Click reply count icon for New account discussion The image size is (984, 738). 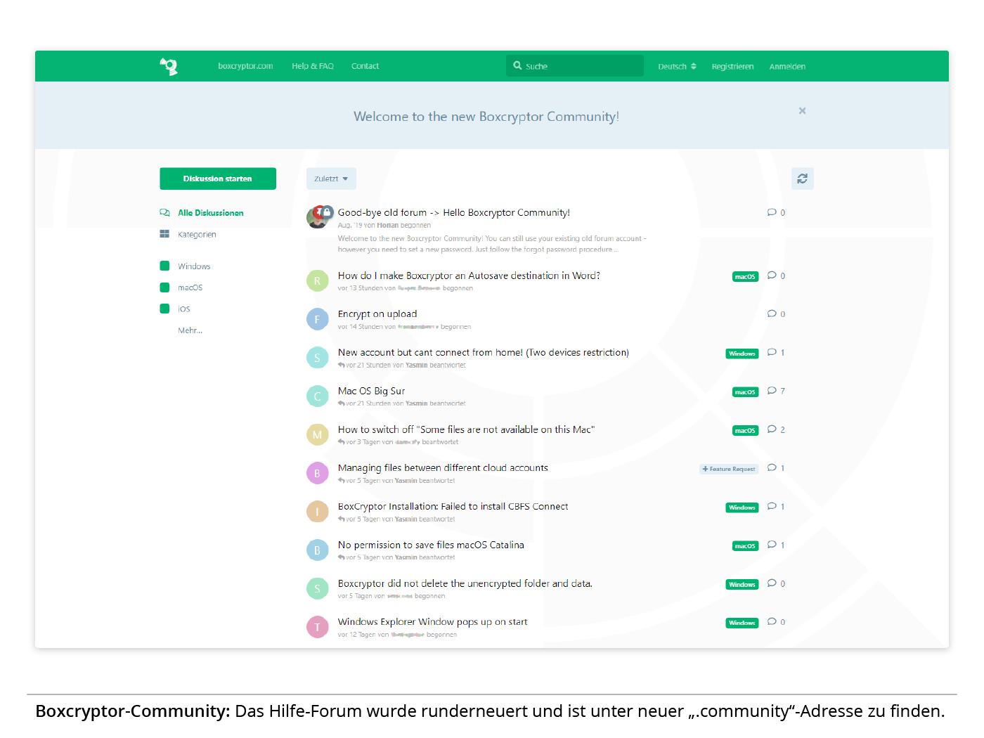[x=772, y=352]
